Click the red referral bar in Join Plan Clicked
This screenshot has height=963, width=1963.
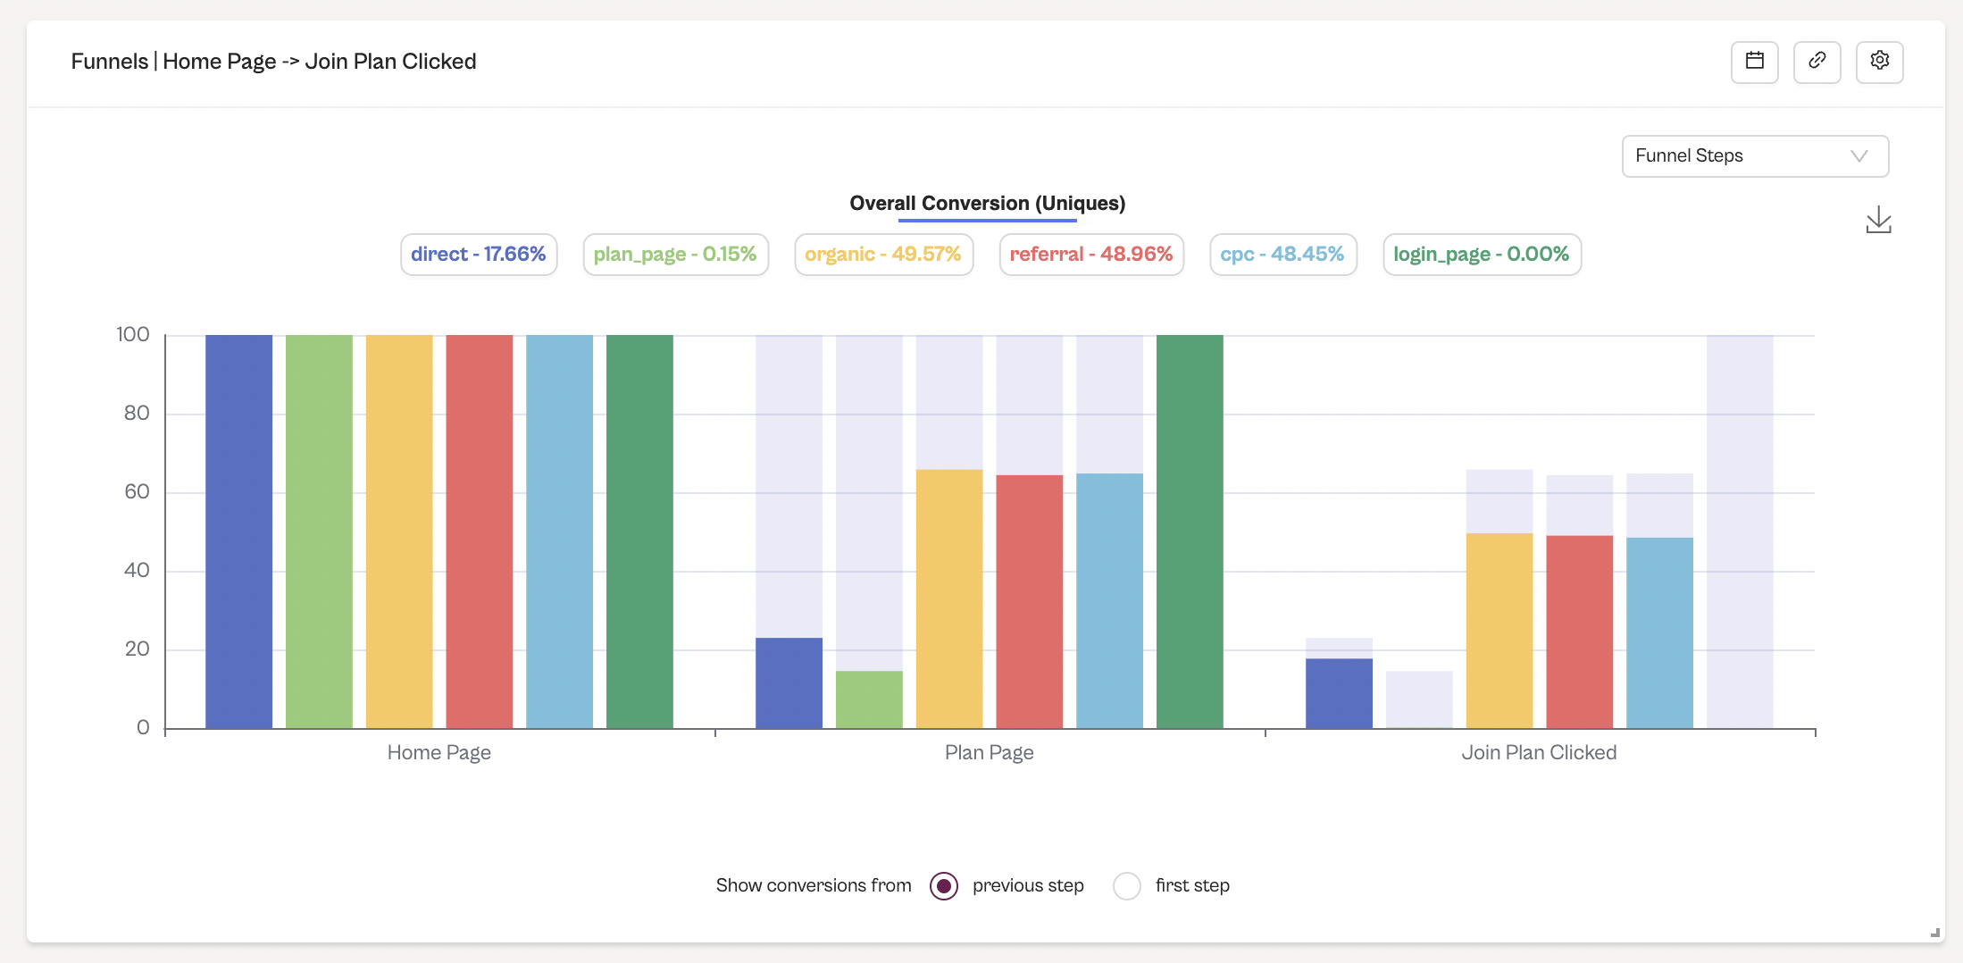(1579, 632)
